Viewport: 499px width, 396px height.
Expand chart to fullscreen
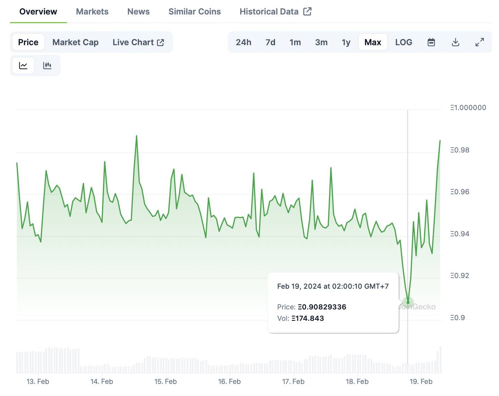479,42
